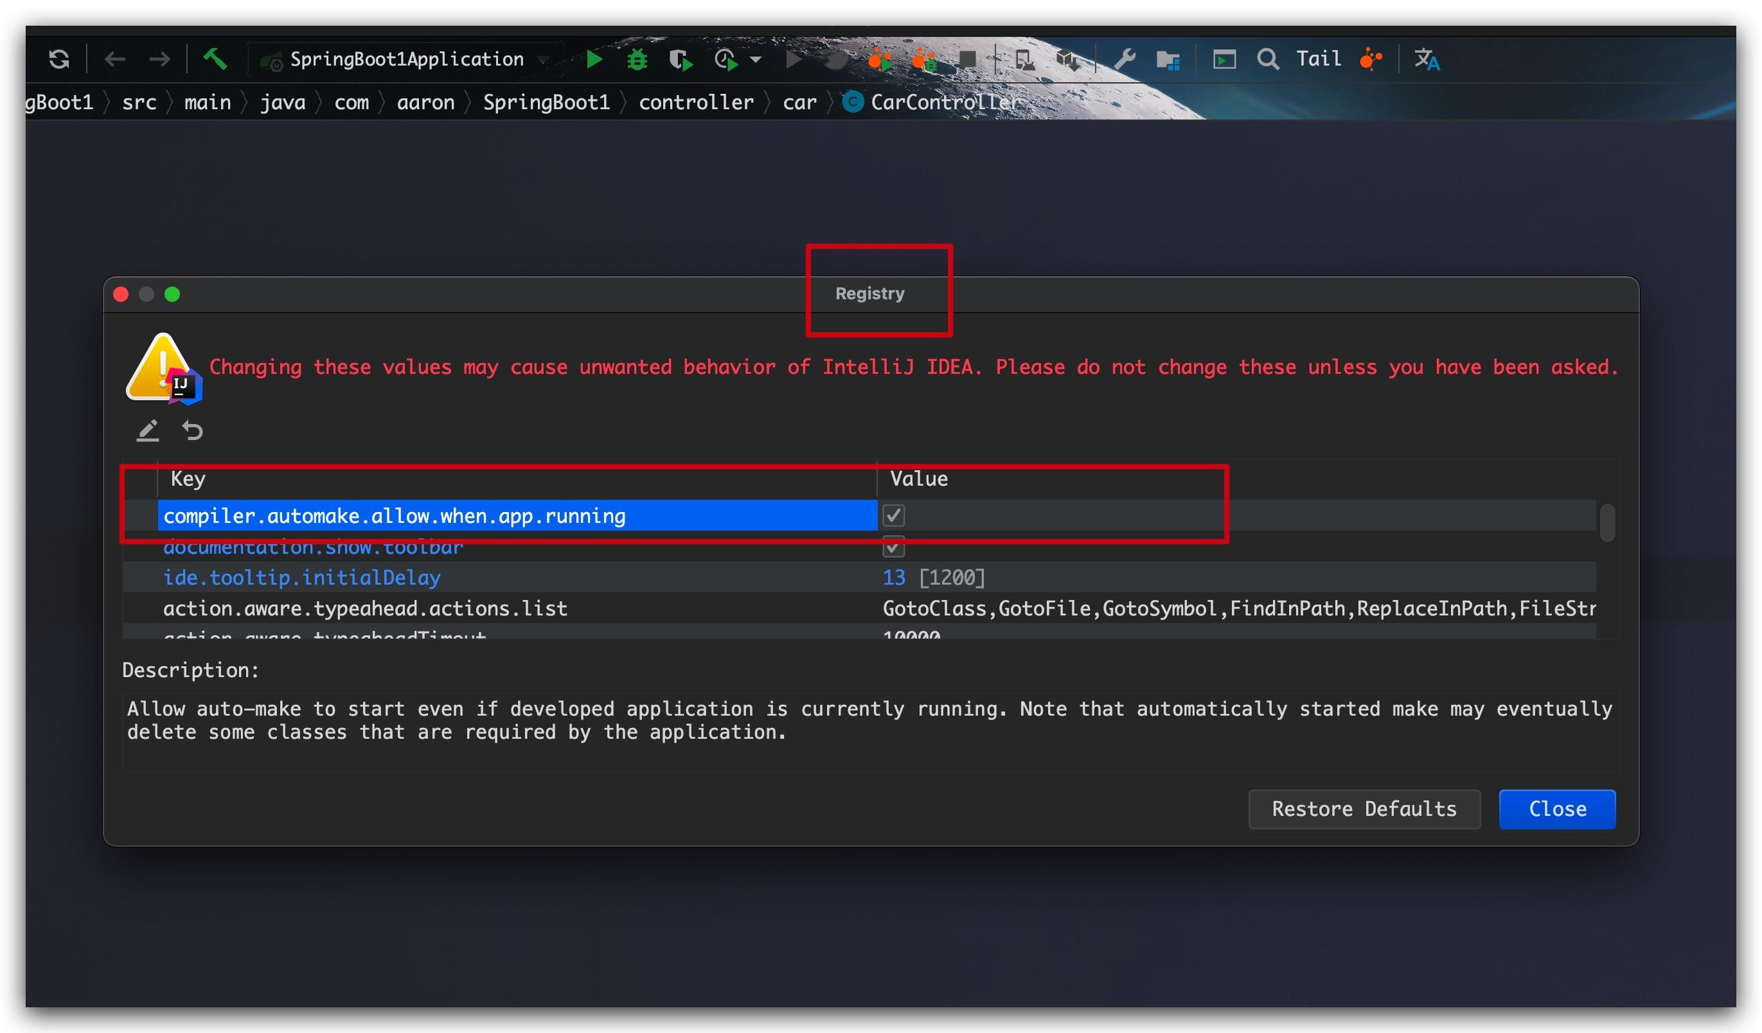Start debugging with the green bug icon
The height and width of the screenshot is (1033, 1762).
(x=637, y=59)
